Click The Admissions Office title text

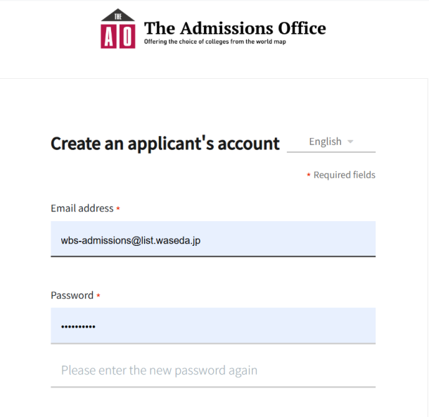pyautogui.click(x=235, y=28)
